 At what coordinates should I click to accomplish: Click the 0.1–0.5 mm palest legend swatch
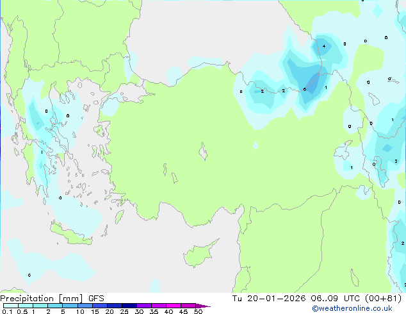point(11,306)
